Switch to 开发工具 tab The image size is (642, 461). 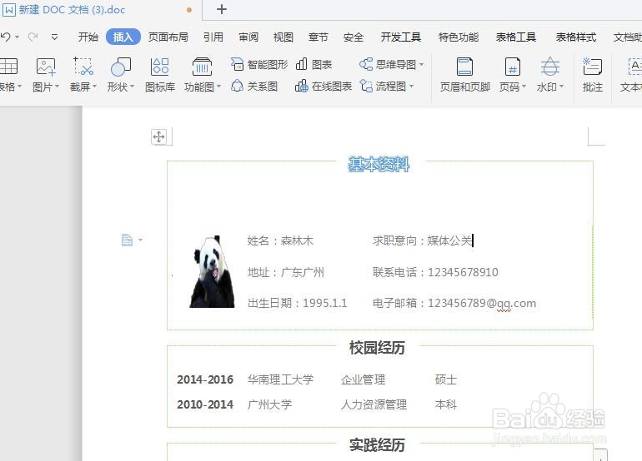coord(401,37)
